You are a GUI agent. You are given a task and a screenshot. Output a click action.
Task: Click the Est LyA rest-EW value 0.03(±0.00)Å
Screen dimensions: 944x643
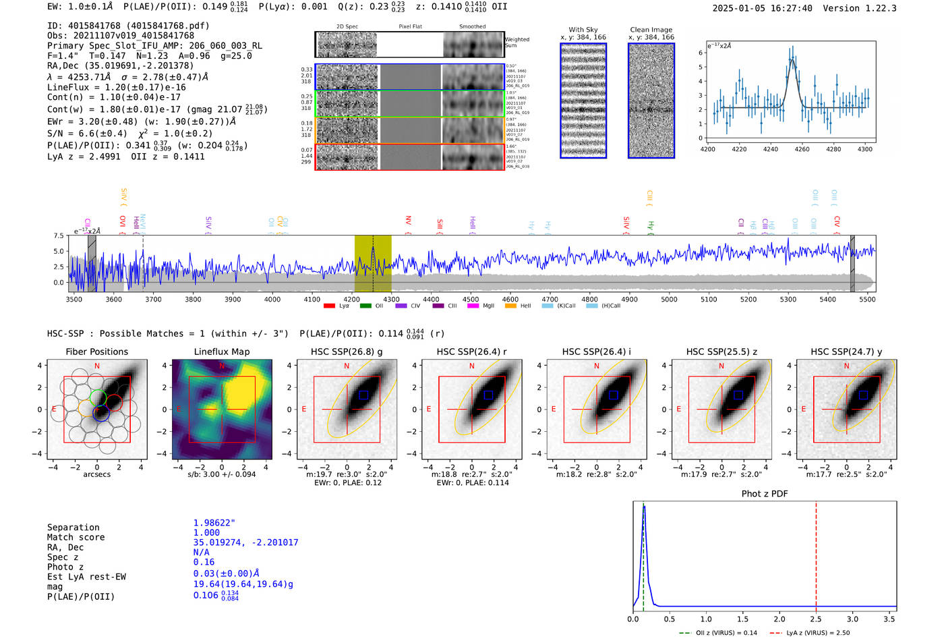[x=227, y=574]
